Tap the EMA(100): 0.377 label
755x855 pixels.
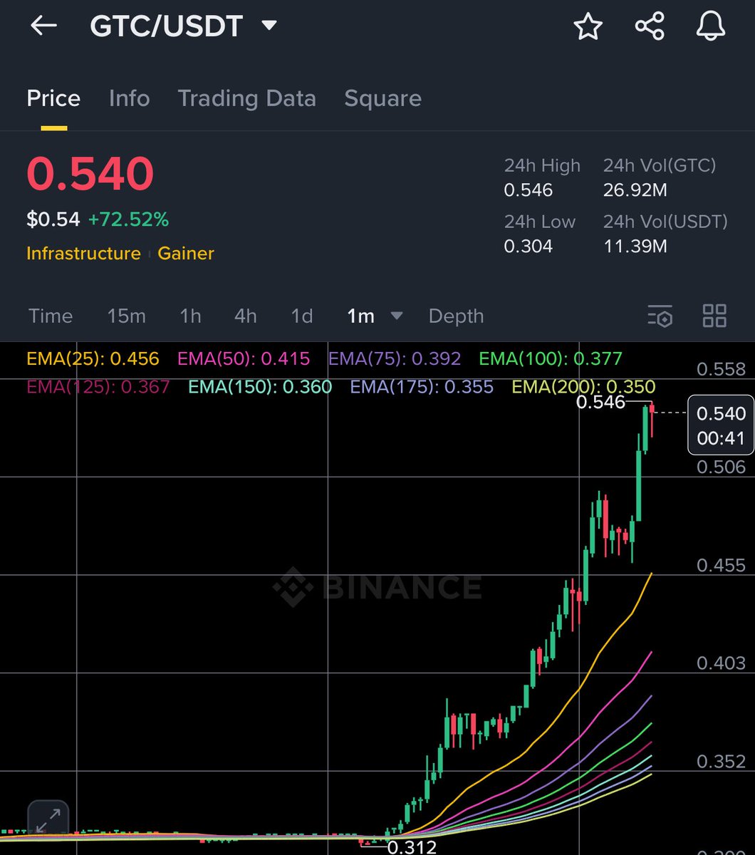coord(551,358)
